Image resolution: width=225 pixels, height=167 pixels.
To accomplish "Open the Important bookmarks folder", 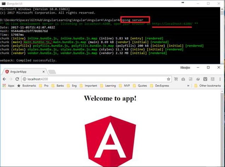I will (x=88, y=86).
